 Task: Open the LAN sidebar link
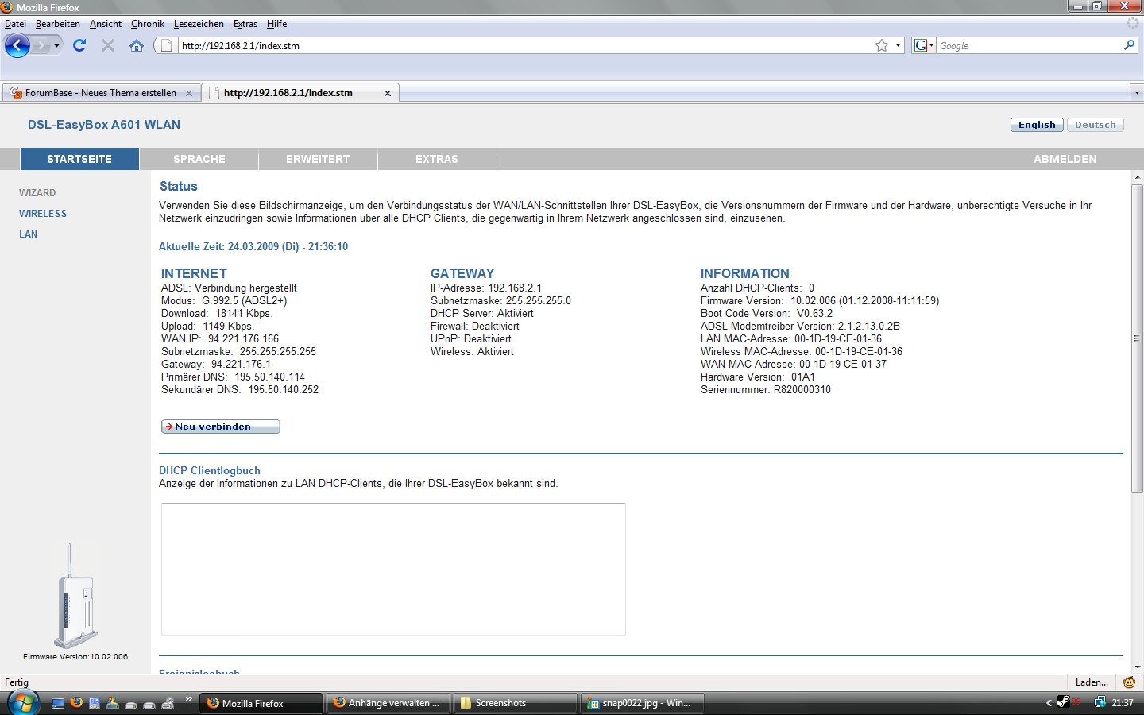click(x=28, y=234)
